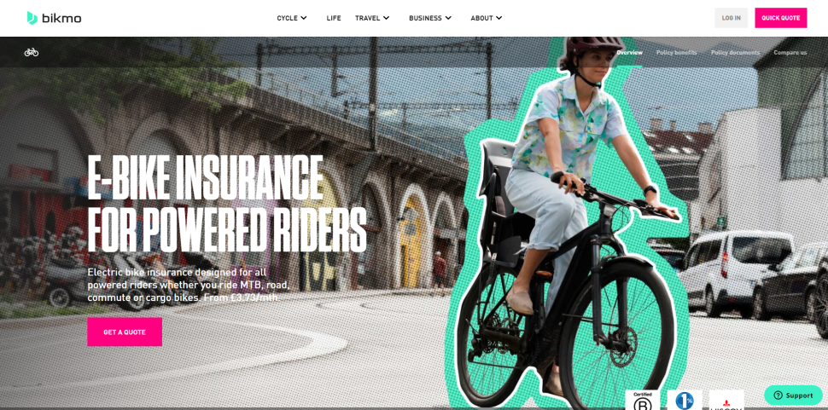Click the Hiscox logo badge

click(x=726, y=401)
